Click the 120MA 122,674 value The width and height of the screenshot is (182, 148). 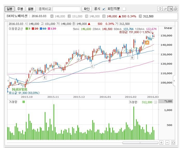click(x=151, y=29)
